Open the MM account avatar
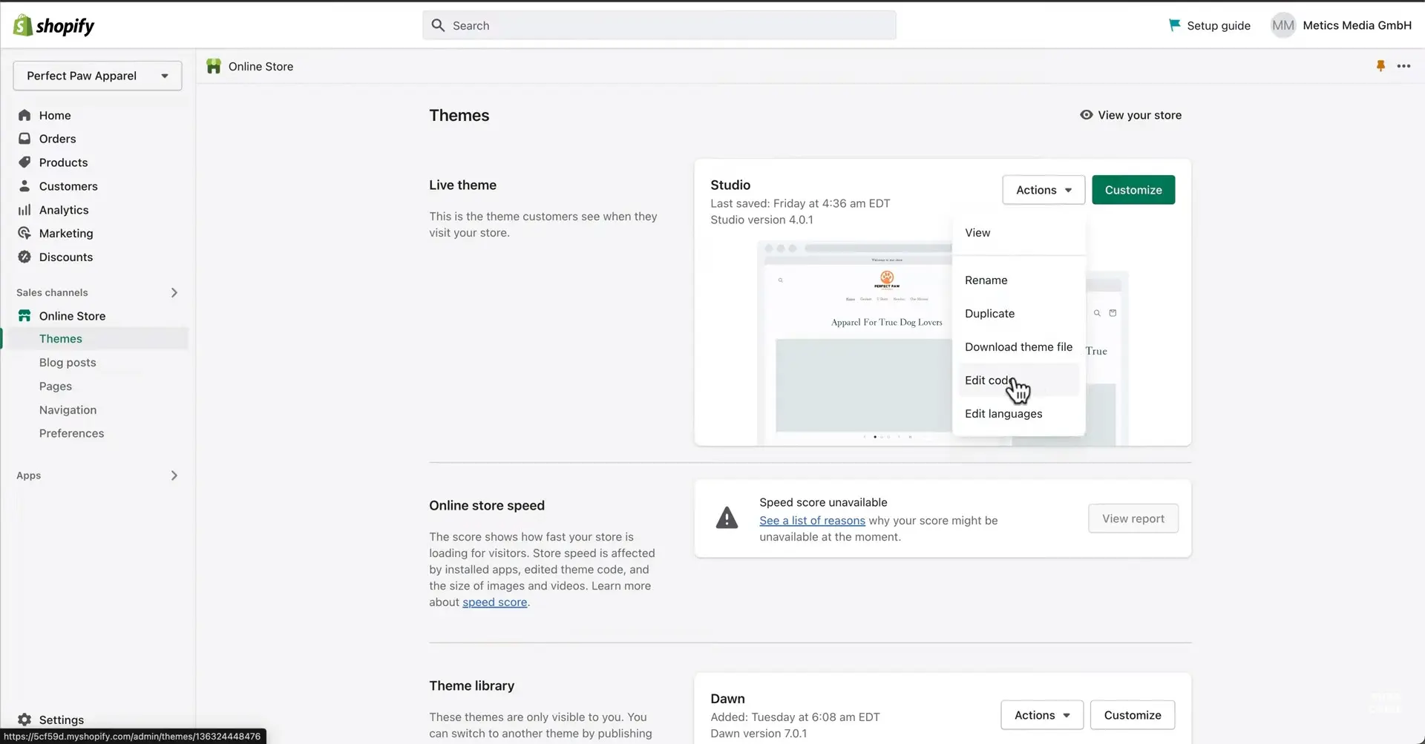This screenshot has height=744, width=1425. pyautogui.click(x=1282, y=25)
